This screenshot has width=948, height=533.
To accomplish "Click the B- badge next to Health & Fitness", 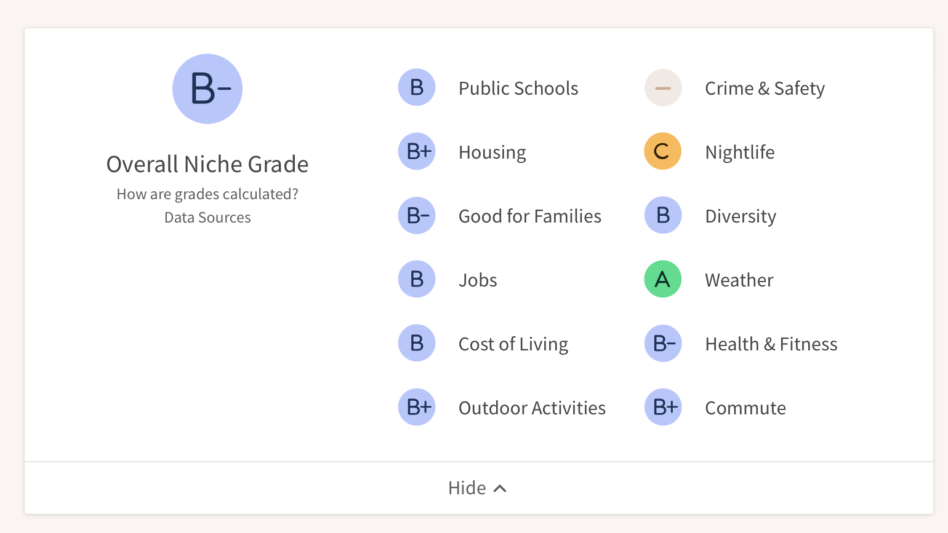I will point(662,343).
